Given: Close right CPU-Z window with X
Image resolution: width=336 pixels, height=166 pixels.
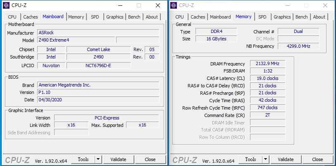Looking at the screenshot, I should [x=325, y=5].
